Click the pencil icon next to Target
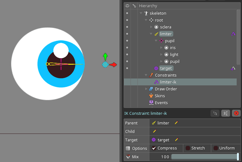242x162 pixels. click(176, 140)
